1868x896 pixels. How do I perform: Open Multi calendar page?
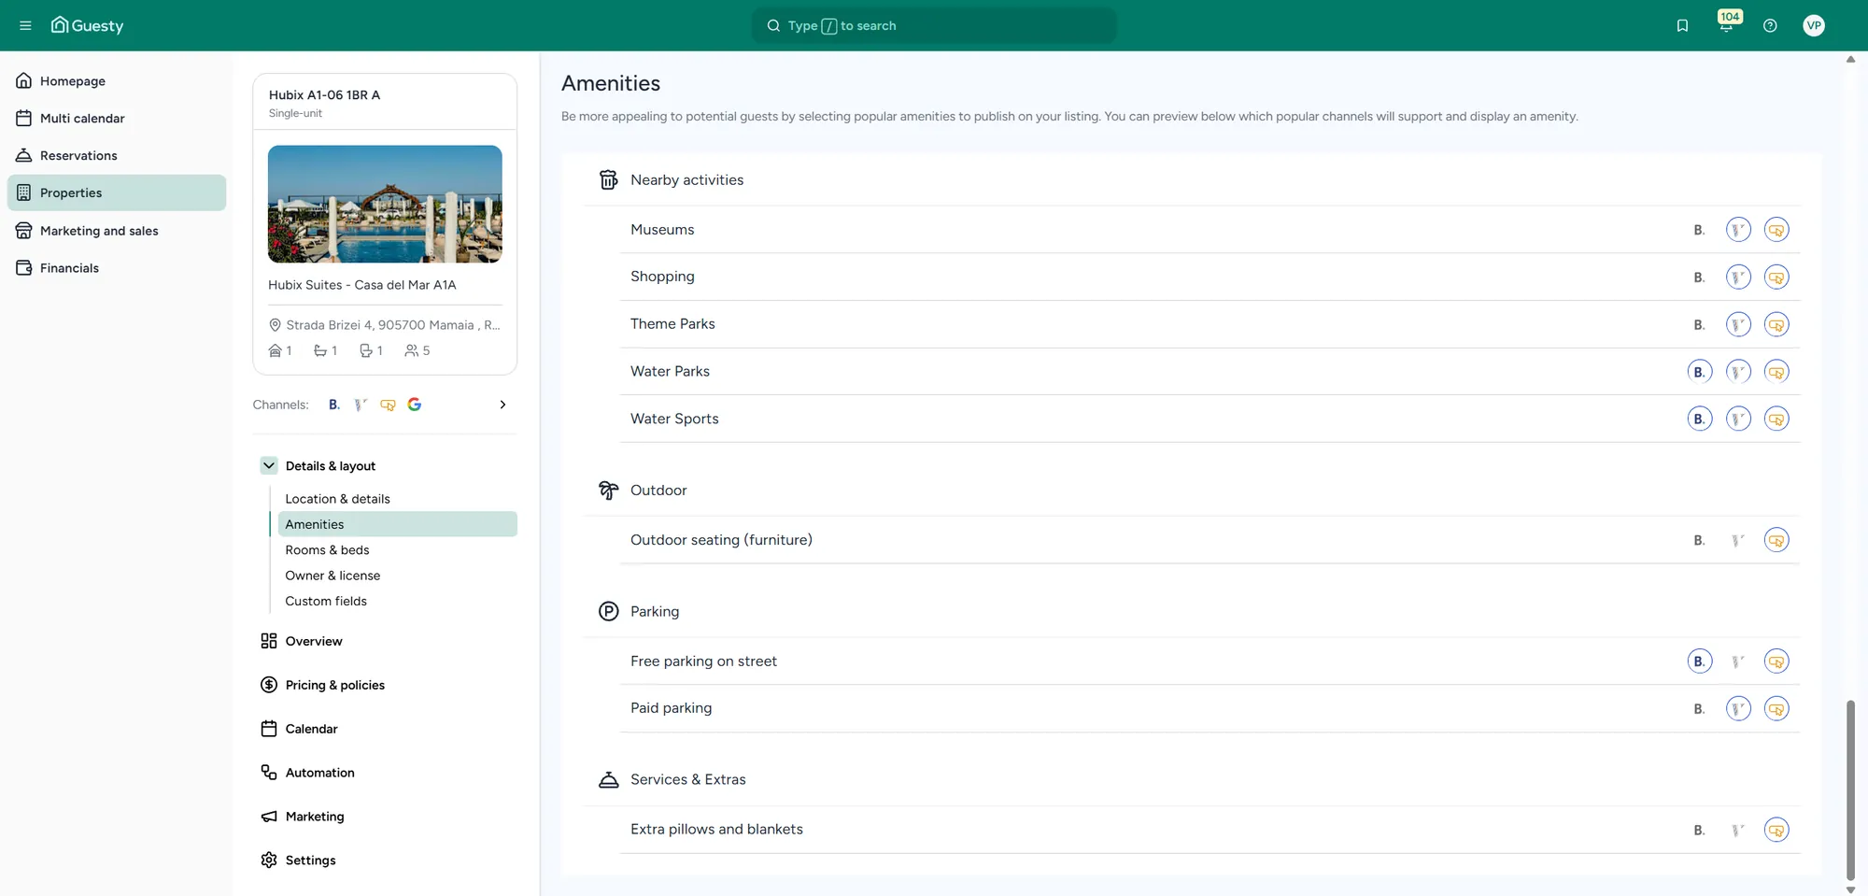[82, 119]
